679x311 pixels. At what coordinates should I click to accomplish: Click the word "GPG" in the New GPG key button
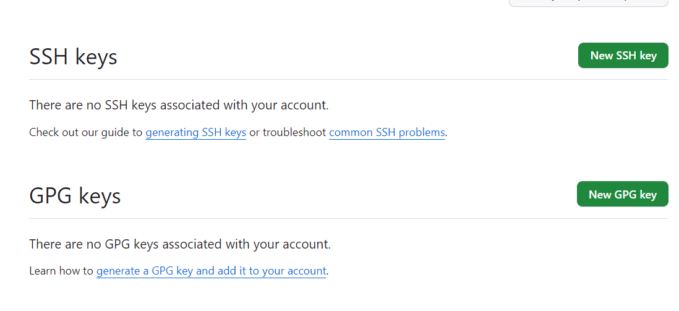pyautogui.click(x=625, y=195)
